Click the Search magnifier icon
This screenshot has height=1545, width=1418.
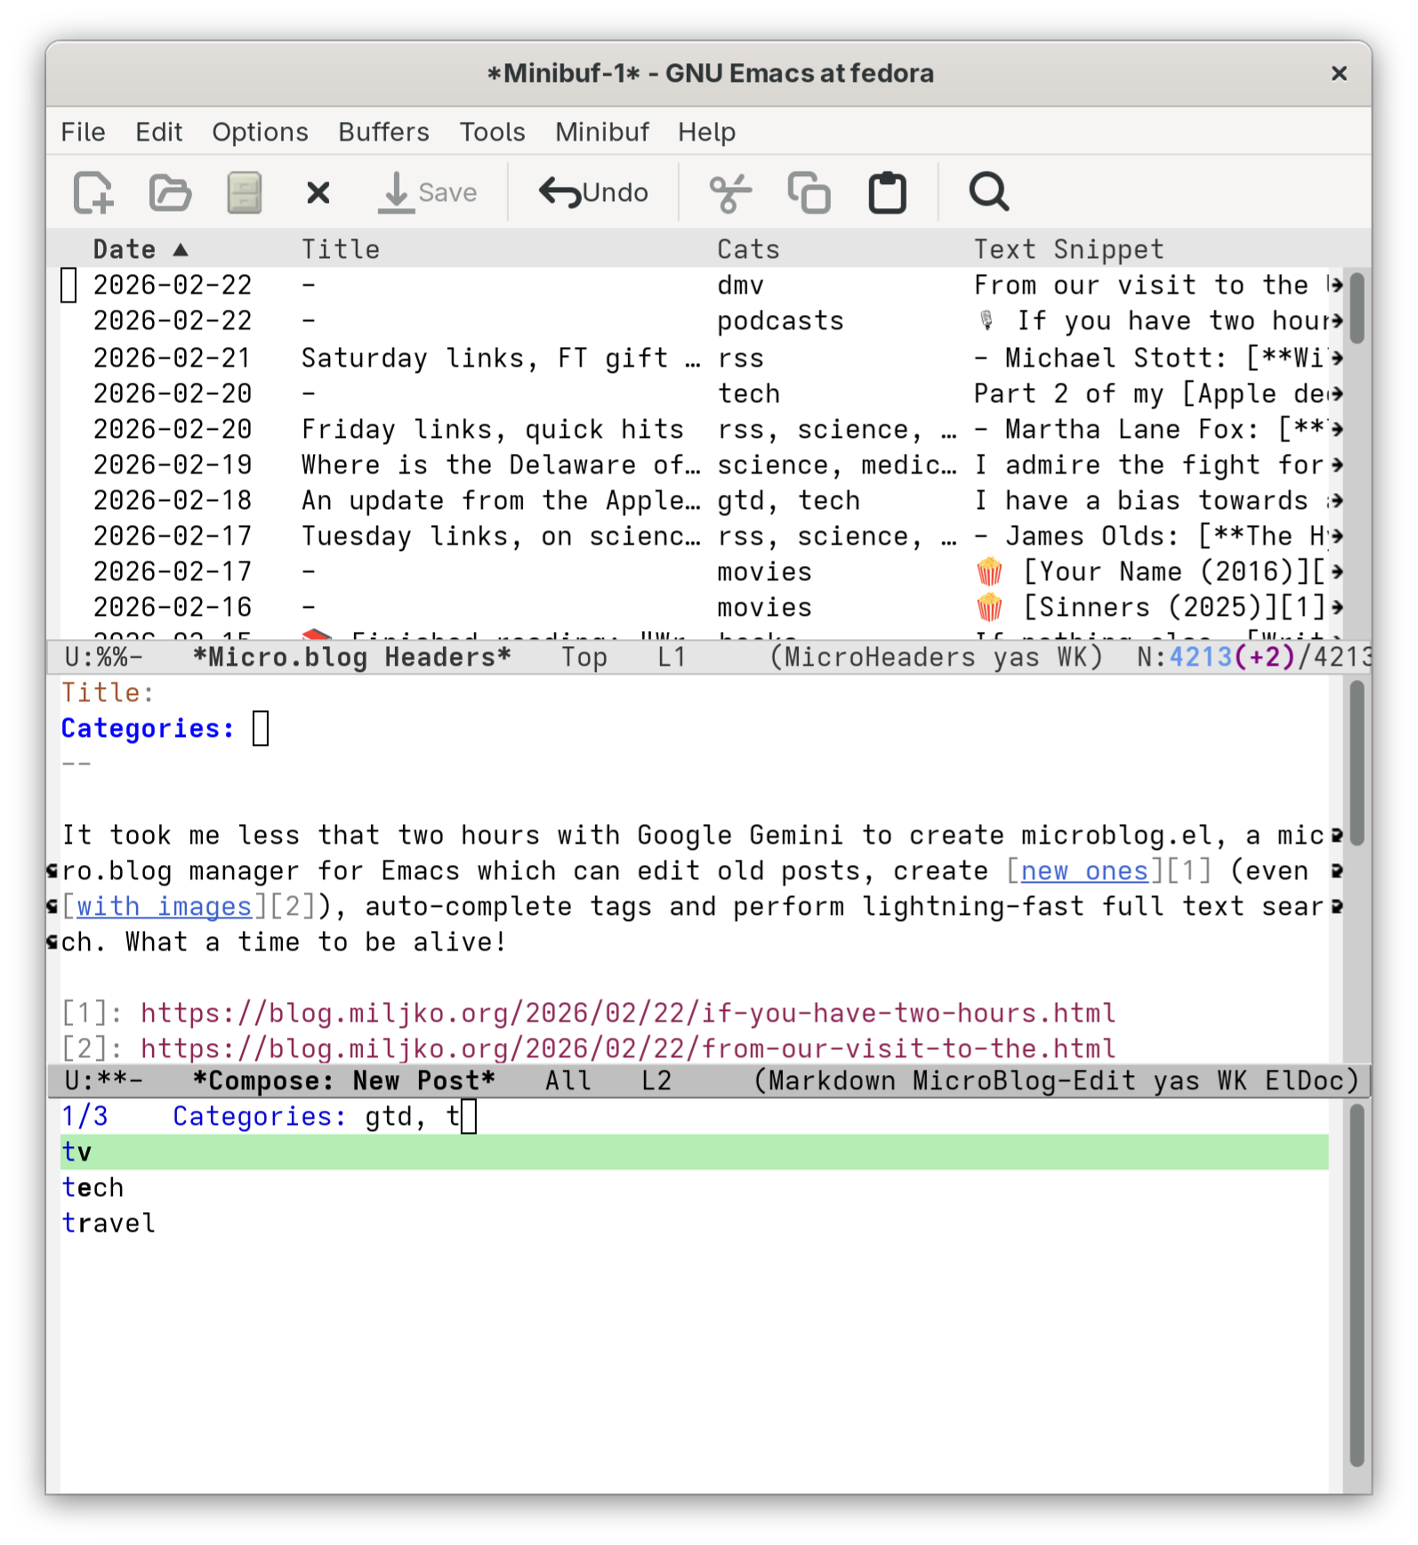tap(988, 192)
